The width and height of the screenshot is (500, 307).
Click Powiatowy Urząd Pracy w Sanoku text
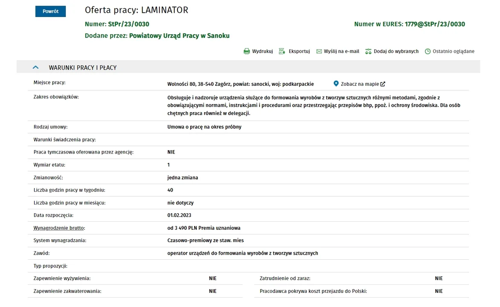point(179,36)
